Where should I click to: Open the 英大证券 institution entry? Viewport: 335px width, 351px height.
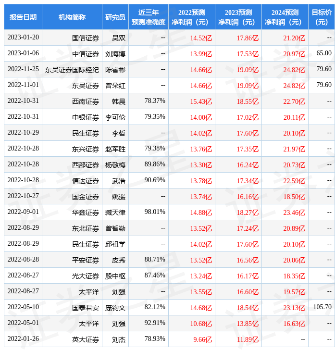click(86, 339)
